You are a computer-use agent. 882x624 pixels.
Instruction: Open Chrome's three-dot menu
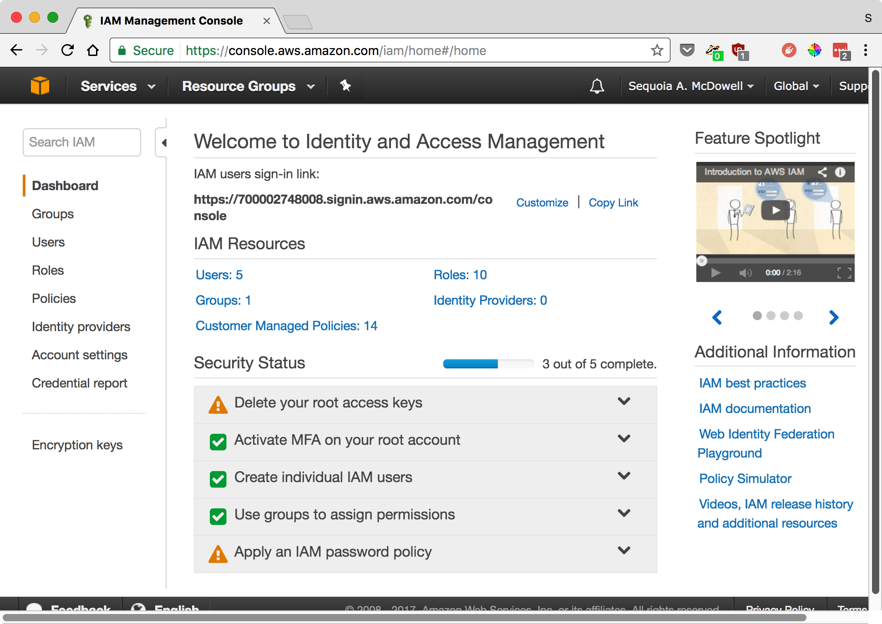point(866,50)
